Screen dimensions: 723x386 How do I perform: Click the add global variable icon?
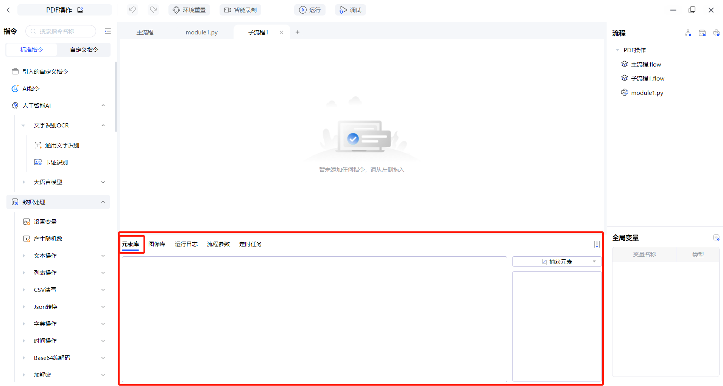tap(716, 238)
